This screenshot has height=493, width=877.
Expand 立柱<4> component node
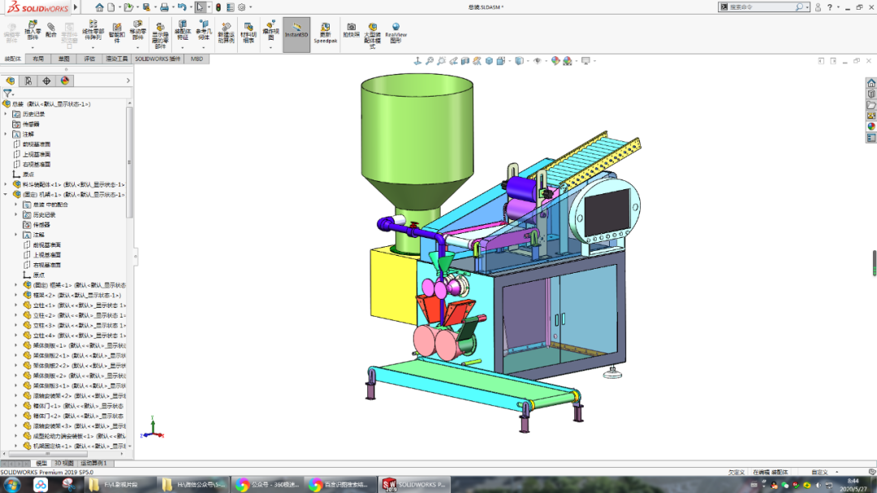[x=15, y=335]
